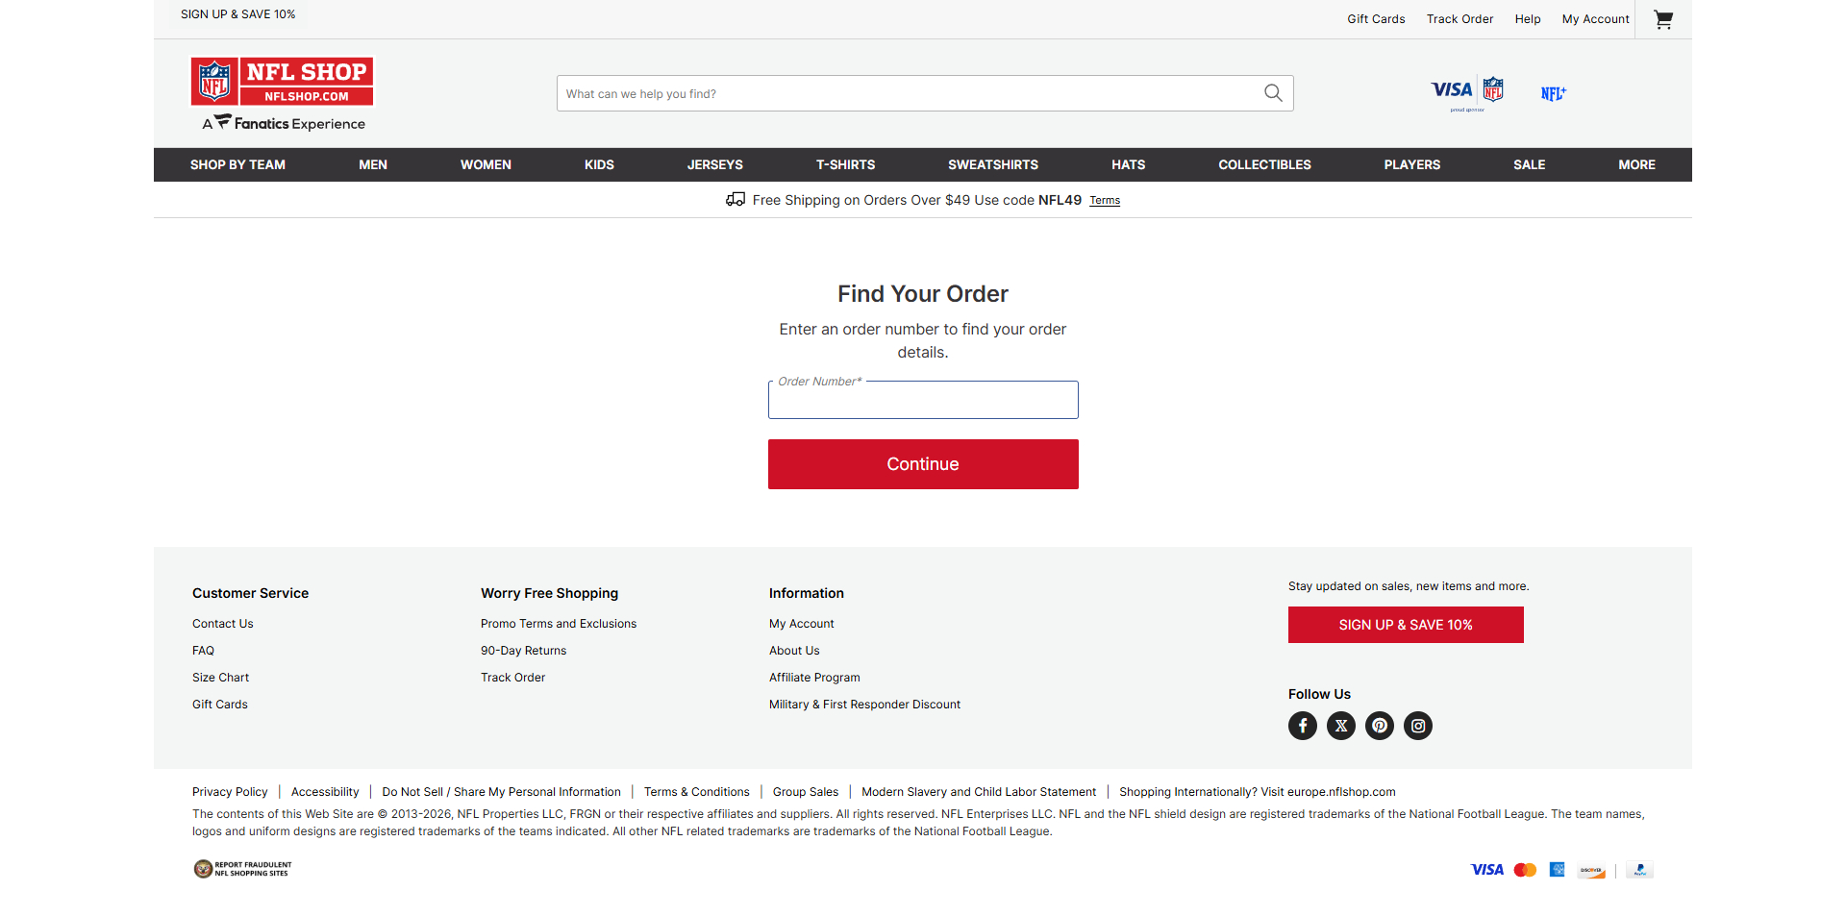This screenshot has height=916, width=1846.
Task: Select SHOP BY TEAM
Action: coord(237,164)
